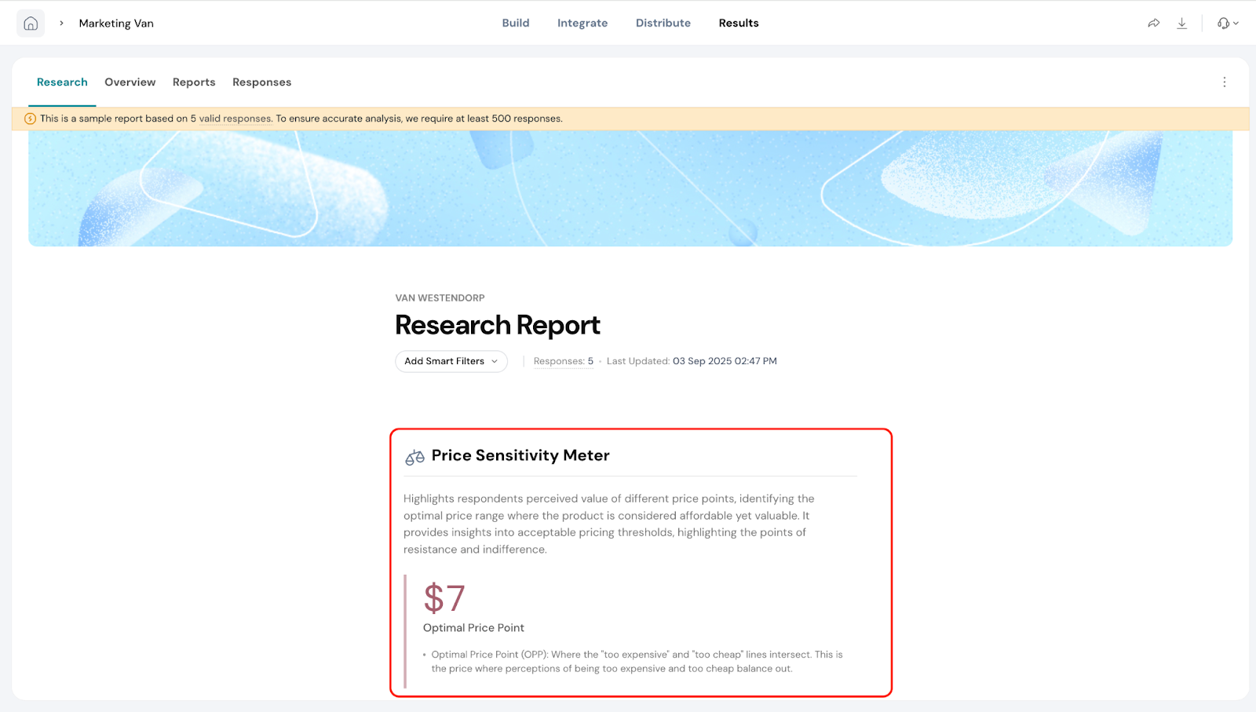Go to the Distribute tab
This screenshot has height=712, width=1256.
(663, 24)
